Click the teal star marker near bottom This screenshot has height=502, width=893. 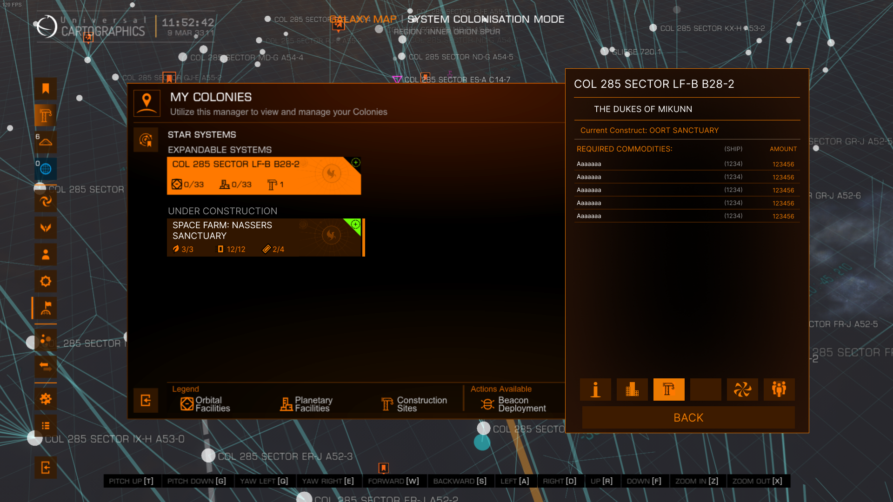point(482,442)
